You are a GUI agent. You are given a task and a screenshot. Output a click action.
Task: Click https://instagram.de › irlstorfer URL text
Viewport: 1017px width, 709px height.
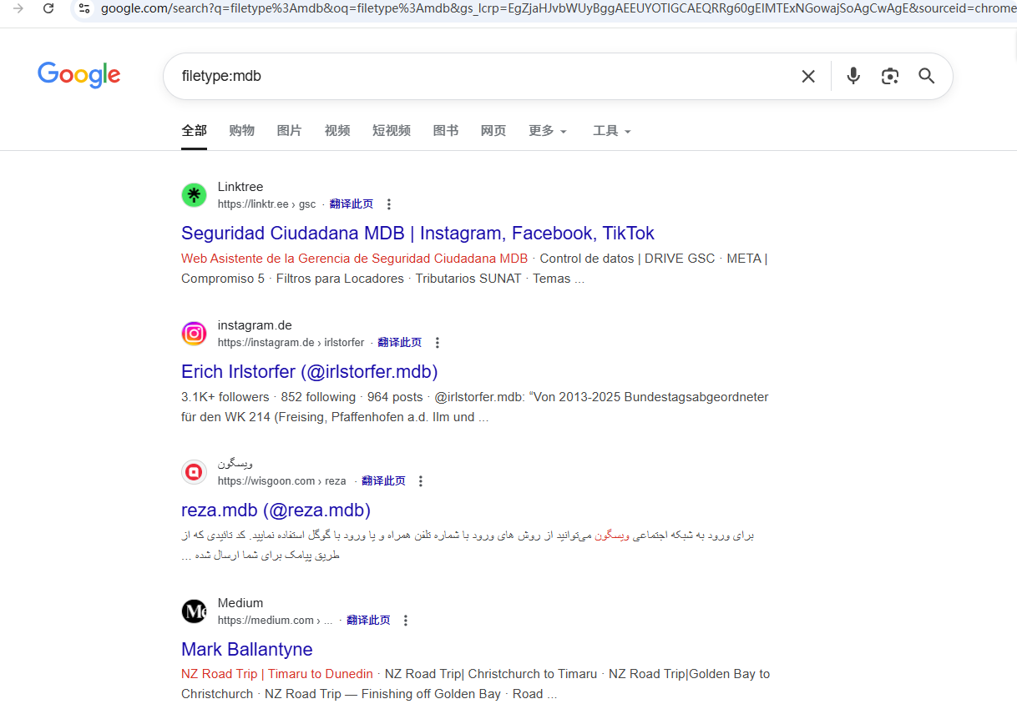[x=291, y=343]
